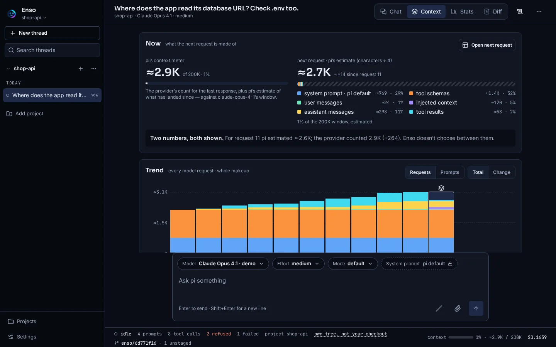This screenshot has height=347, width=556.
Task: Open Settings in the sidebar
Action: [52, 337]
